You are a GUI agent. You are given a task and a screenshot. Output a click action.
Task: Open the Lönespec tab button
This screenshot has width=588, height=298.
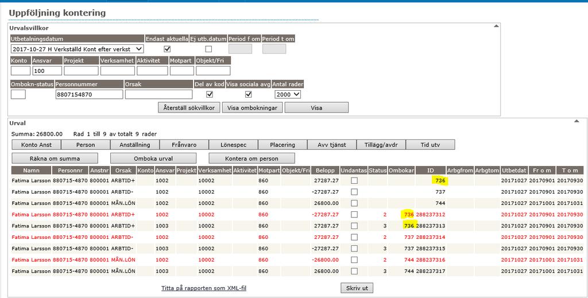[x=233, y=145]
